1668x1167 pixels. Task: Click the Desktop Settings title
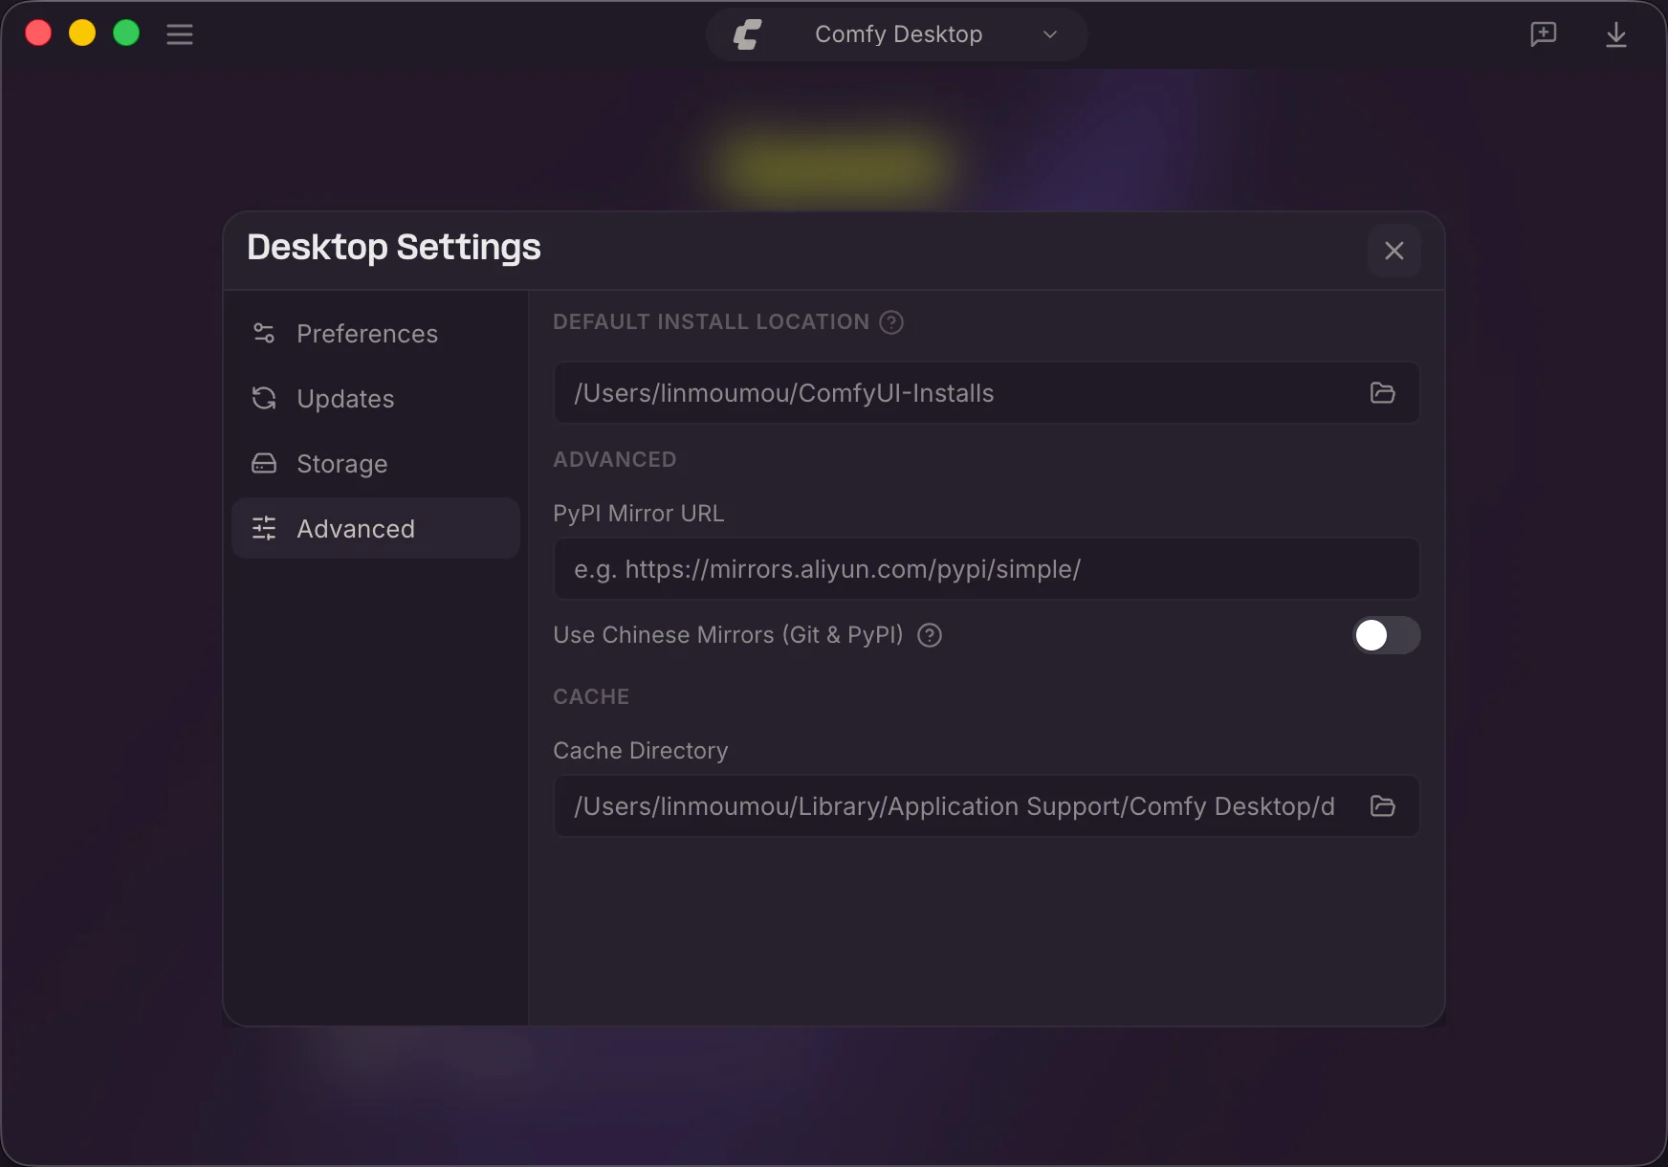tap(394, 248)
